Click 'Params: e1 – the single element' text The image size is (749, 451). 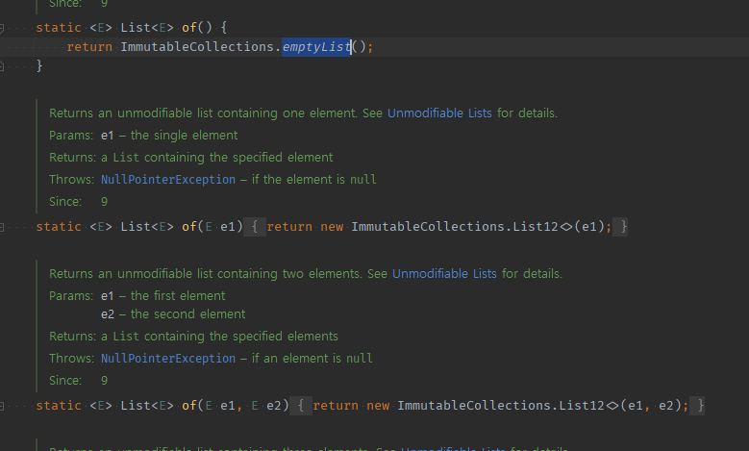click(x=143, y=136)
